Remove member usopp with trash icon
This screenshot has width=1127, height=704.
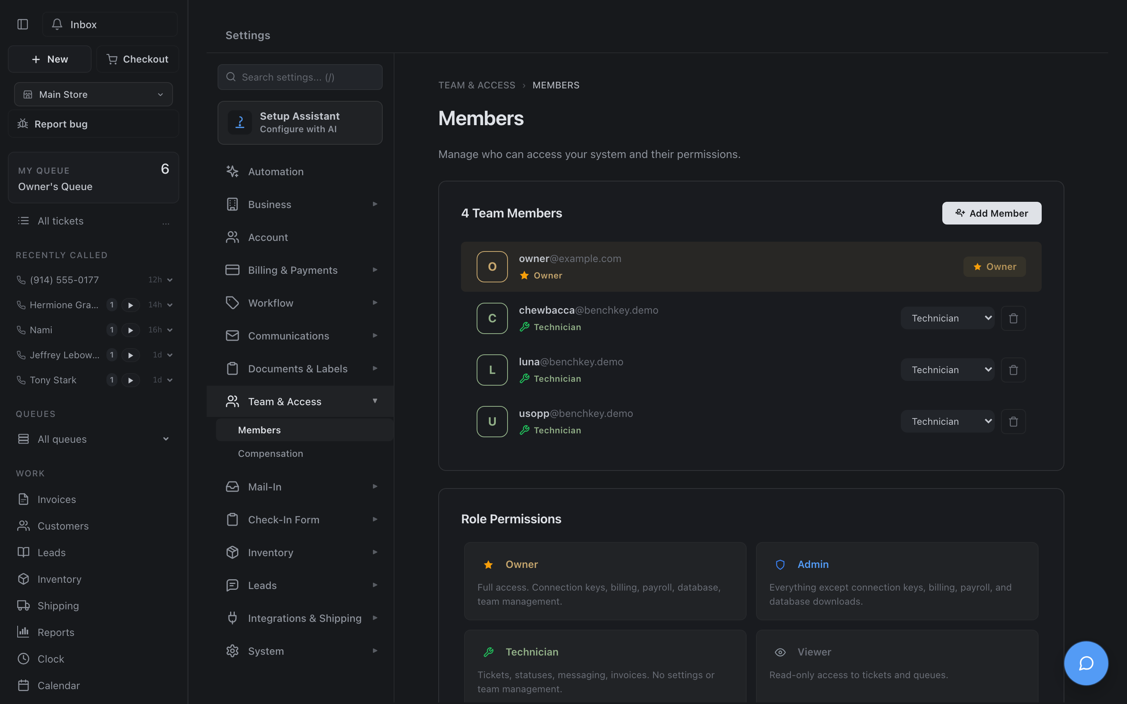(x=1014, y=422)
